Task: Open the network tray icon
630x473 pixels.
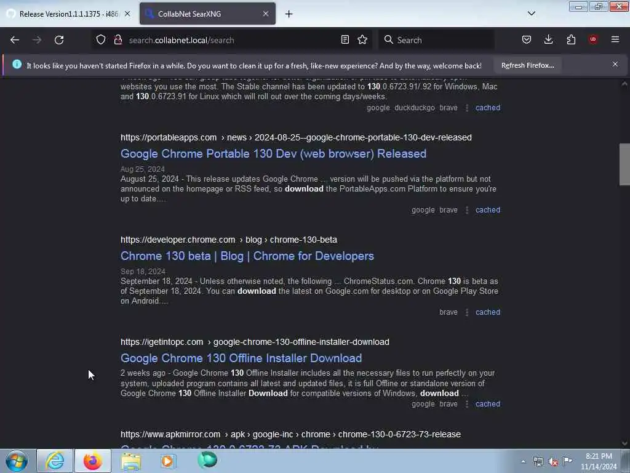Action: click(538, 461)
